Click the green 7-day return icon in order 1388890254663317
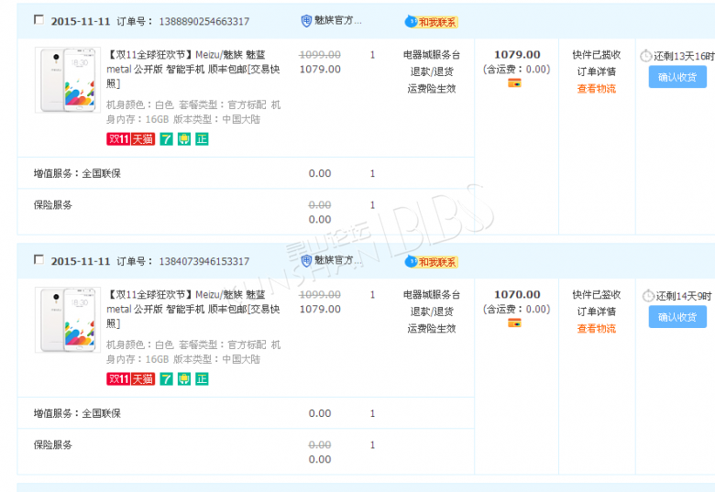The width and height of the screenshot is (715, 492). coord(167,139)
